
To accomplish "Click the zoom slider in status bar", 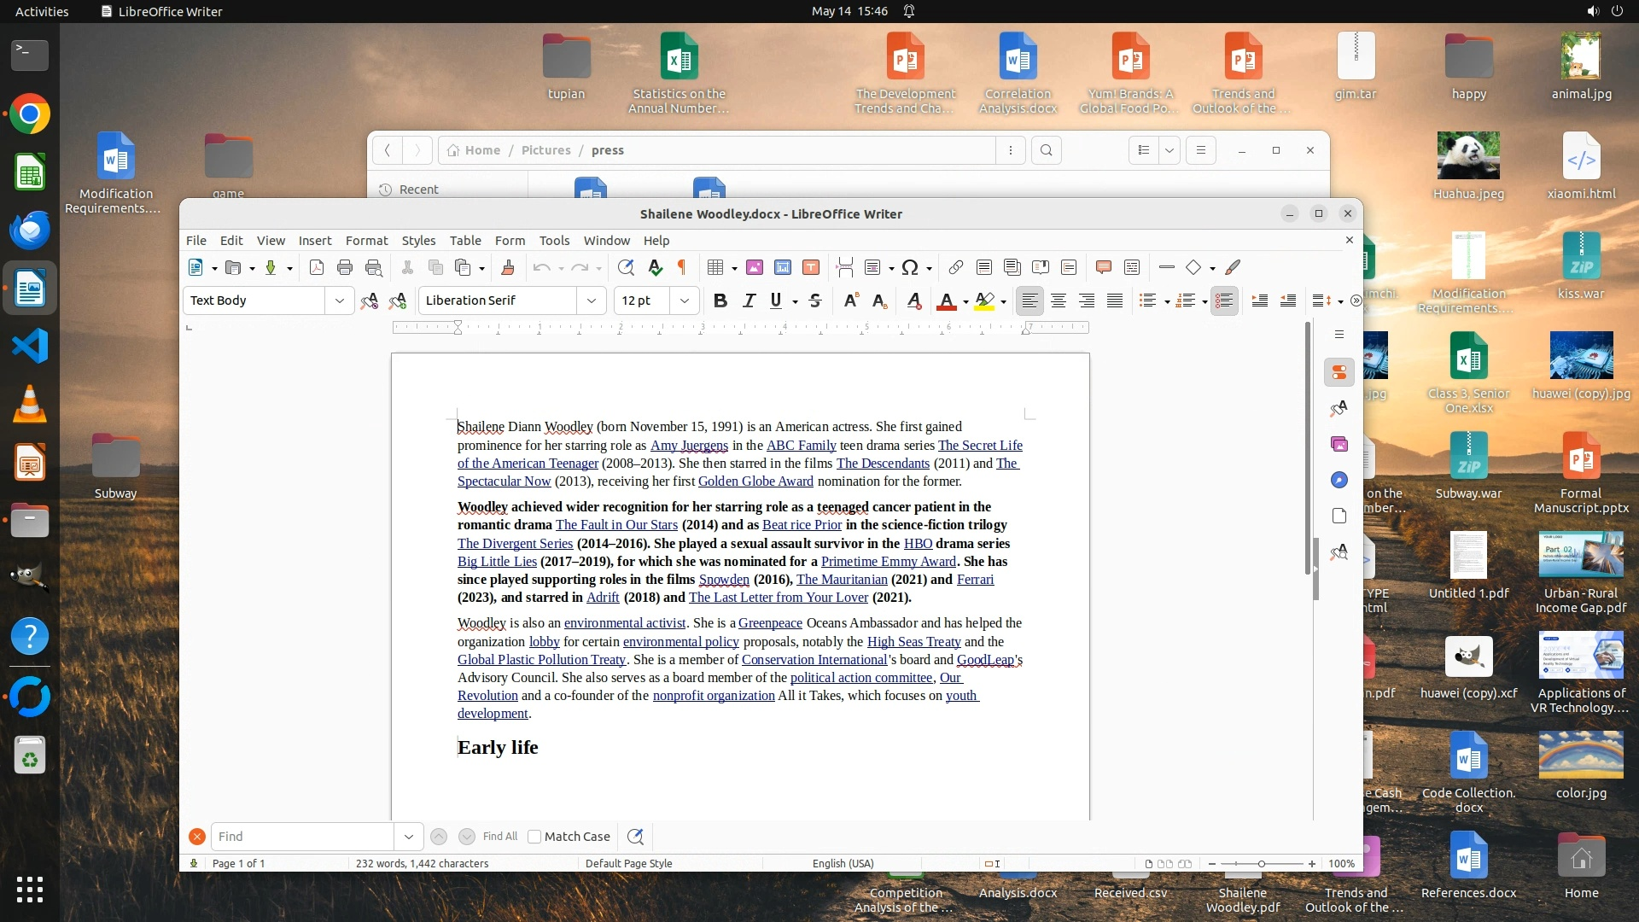I will coord(1262,864).
